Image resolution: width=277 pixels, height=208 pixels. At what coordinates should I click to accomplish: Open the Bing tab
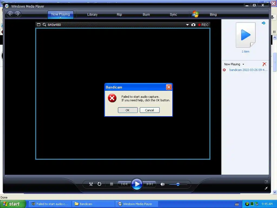213,15
